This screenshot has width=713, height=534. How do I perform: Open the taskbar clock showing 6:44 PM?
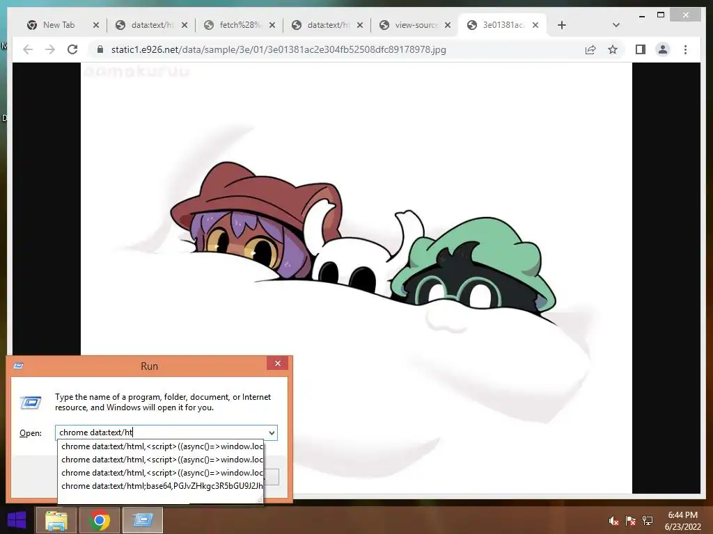682,521
